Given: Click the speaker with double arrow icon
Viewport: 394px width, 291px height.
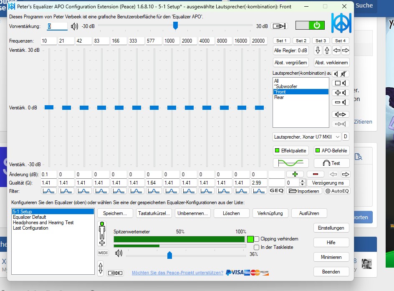Looking at the screenshot, I should (x=341, y=114).
